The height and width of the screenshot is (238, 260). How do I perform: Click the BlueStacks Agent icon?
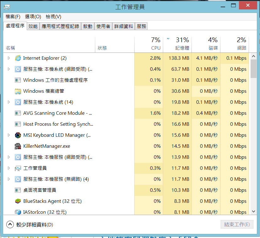tap(18, 201)
